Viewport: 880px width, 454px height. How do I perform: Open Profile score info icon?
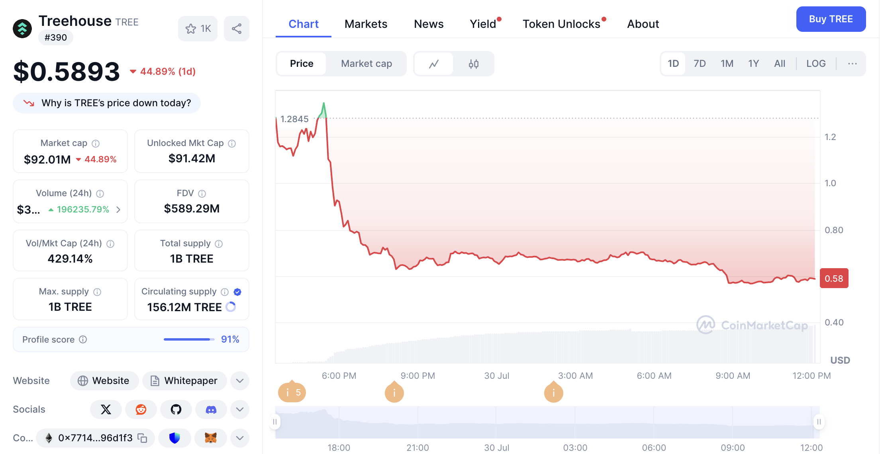(83, 339)
